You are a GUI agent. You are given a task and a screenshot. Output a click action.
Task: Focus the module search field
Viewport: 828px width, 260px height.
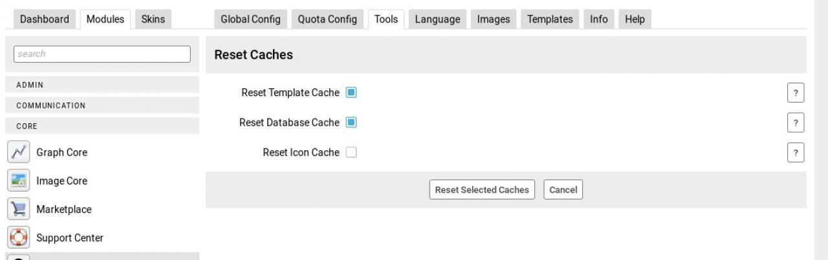point(102,54)
